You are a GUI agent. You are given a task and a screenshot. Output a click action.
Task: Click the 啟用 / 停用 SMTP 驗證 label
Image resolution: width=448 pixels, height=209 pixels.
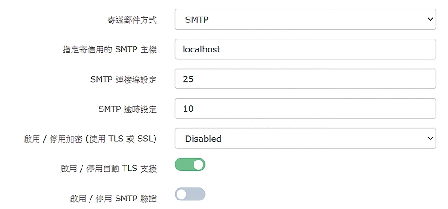[113, 198]
